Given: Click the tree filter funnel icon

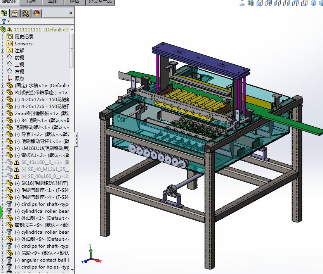Looking at the screenshot, I should click(4, 21).
